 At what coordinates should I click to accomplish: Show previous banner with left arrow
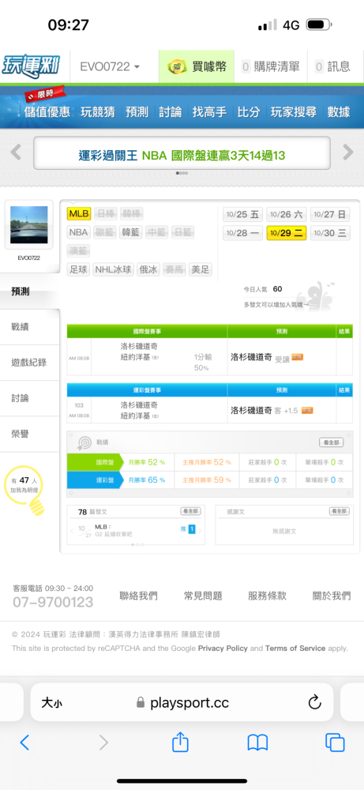[x=16, y=152]
